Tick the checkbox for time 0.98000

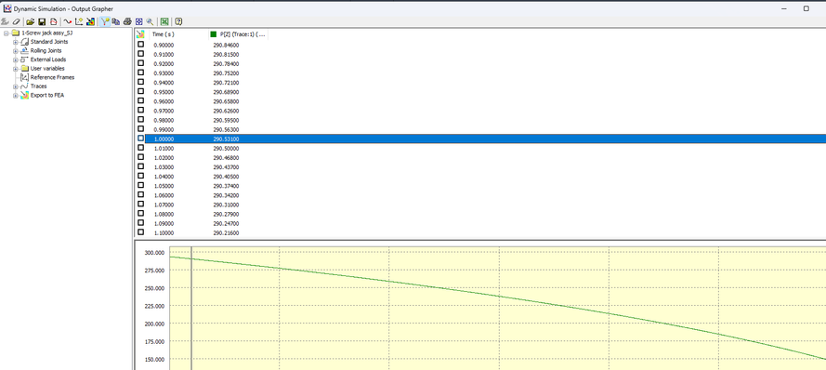pyautogui.click(x=140, y=120)
